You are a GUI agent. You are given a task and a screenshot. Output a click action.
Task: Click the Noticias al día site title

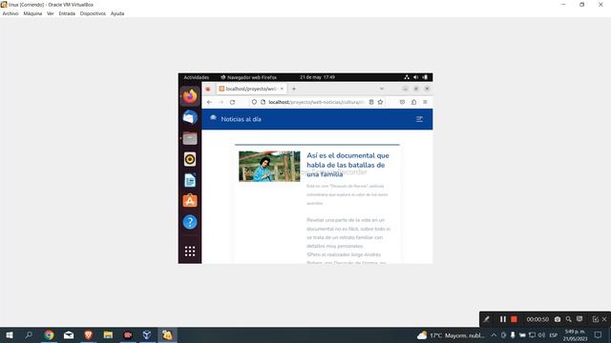click(x=241, y=119)
